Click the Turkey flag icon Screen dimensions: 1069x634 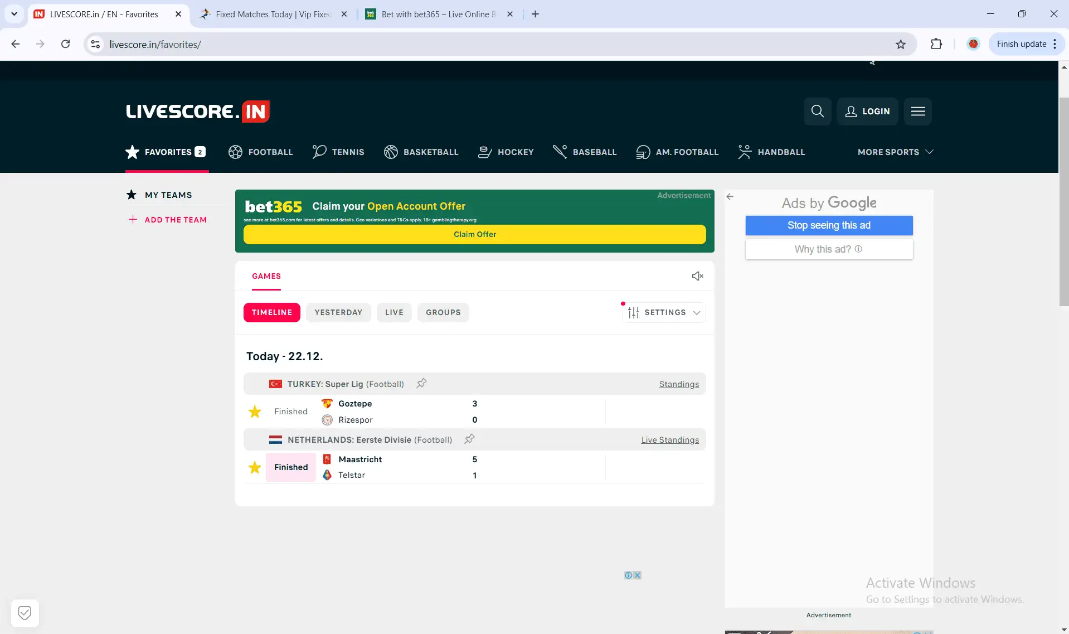(x=275, y=384)
